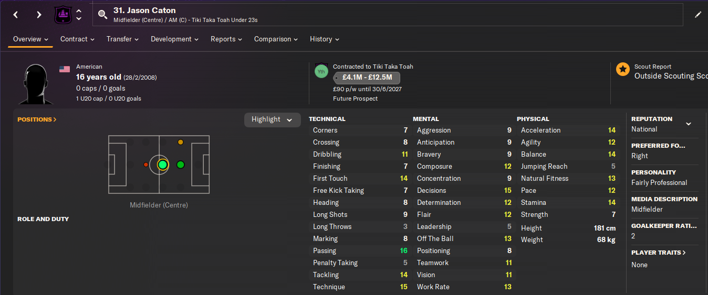708x295 pixels.
Task: Select the attacking midfielder green dot on pitch
Action: (181, 165)
